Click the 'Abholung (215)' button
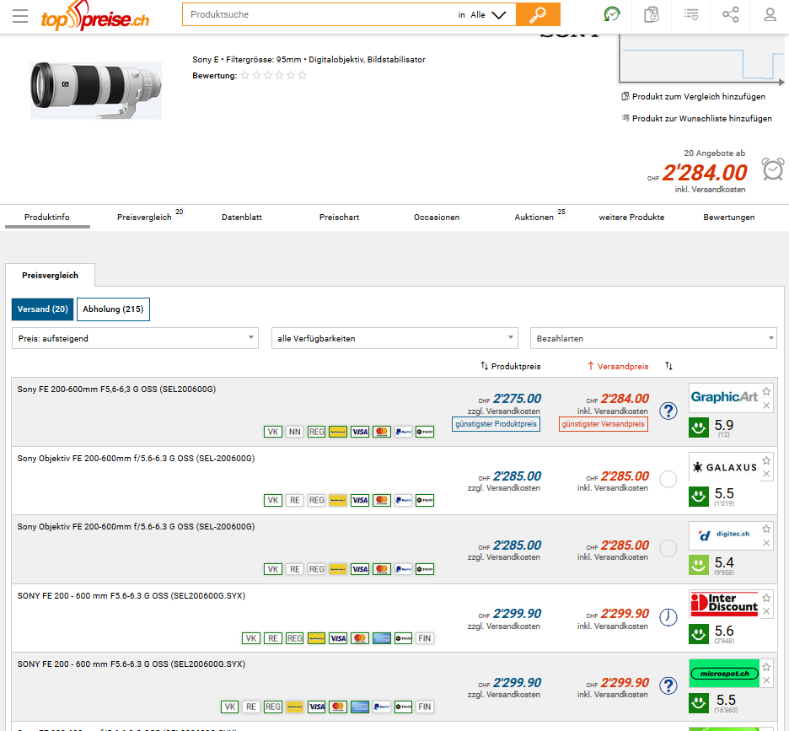Image resolution: width=789 pixels, height=731 pixels. point(113,309)
